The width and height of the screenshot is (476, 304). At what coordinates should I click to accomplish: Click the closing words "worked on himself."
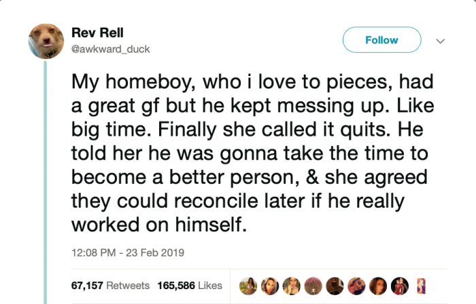coord(158,223)
